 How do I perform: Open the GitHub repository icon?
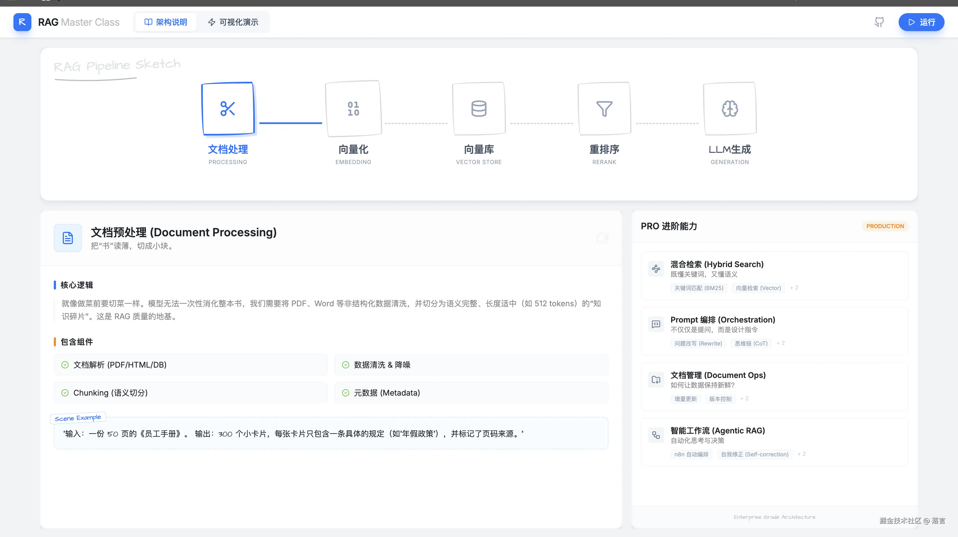tap(879, 22)
